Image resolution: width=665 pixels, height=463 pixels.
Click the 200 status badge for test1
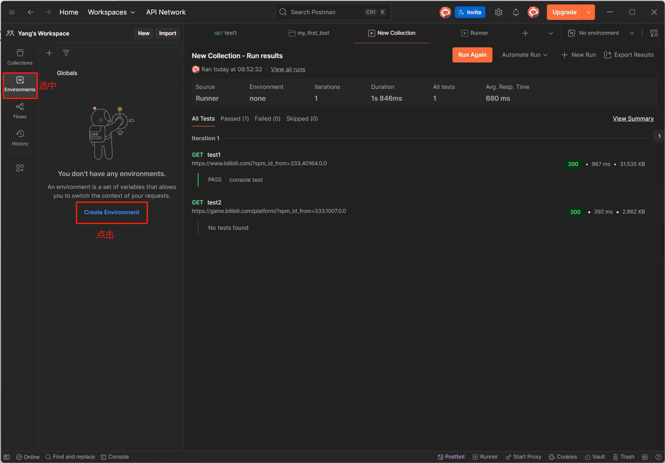point(573,164)
